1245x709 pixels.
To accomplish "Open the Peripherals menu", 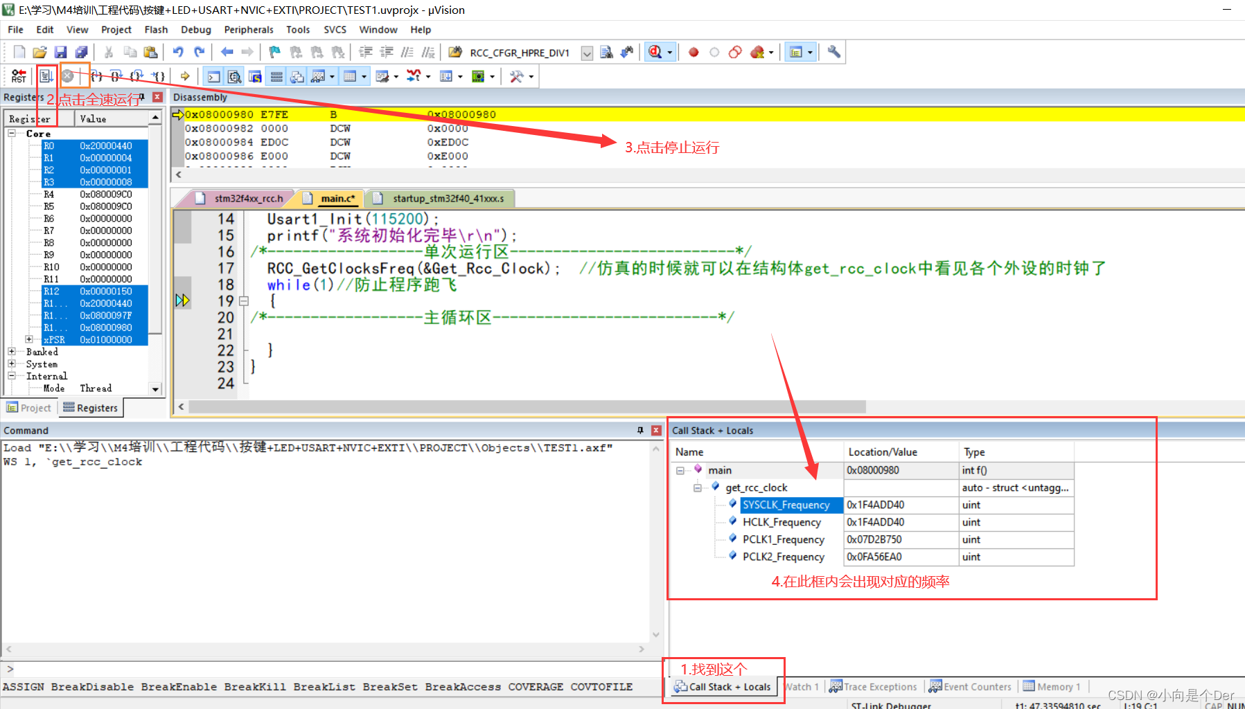I will coord(249,30).
